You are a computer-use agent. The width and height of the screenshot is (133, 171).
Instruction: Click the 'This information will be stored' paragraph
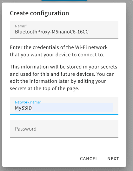63,77
